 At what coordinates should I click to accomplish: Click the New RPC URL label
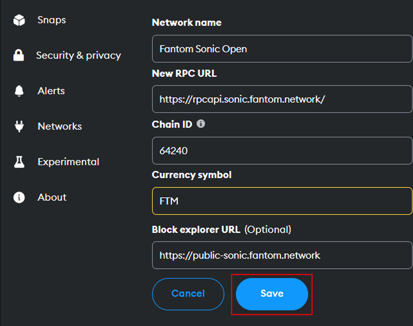[184, 73]
